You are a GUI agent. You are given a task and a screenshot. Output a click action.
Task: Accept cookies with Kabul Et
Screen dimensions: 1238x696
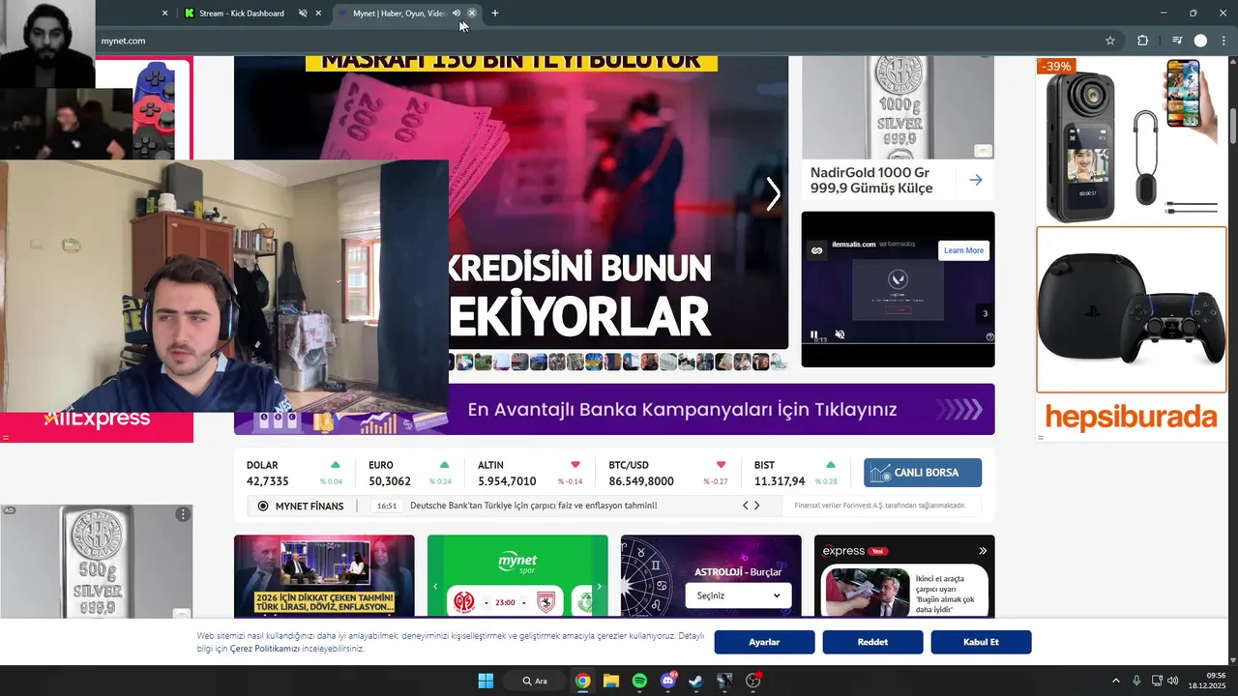pyautogui.click(x=981, y=642)
